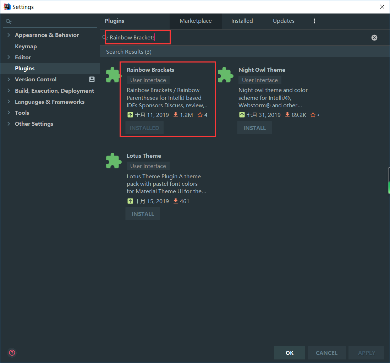Open the Updates tab
Image resolution: width=390 pixels, height=363 pixels.
tap(284, 21)
